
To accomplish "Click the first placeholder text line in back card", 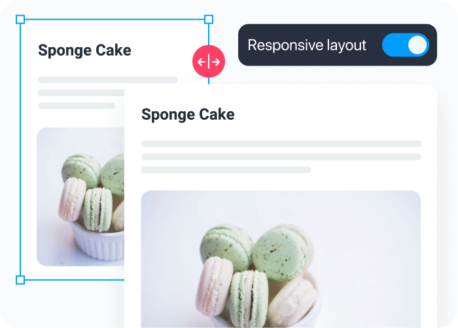I will coord(108,80).
